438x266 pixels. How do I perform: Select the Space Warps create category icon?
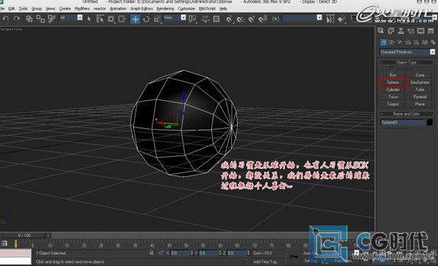(x=425, y=42)
